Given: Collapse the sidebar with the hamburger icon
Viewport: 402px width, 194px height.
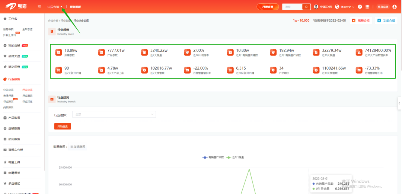Looking at the screenshot, I should click(39, 7).
